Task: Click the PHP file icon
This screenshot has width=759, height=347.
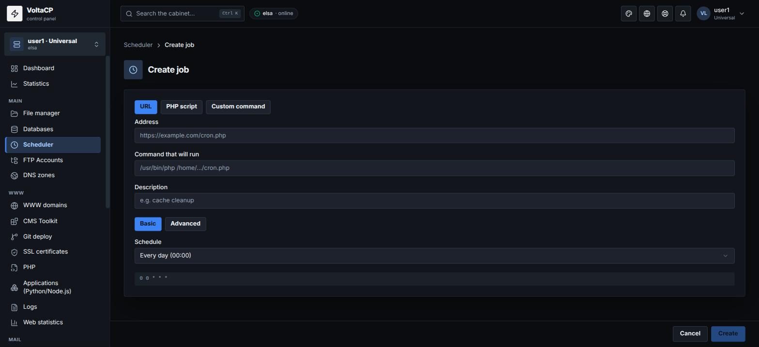Action: pos(15,267)
